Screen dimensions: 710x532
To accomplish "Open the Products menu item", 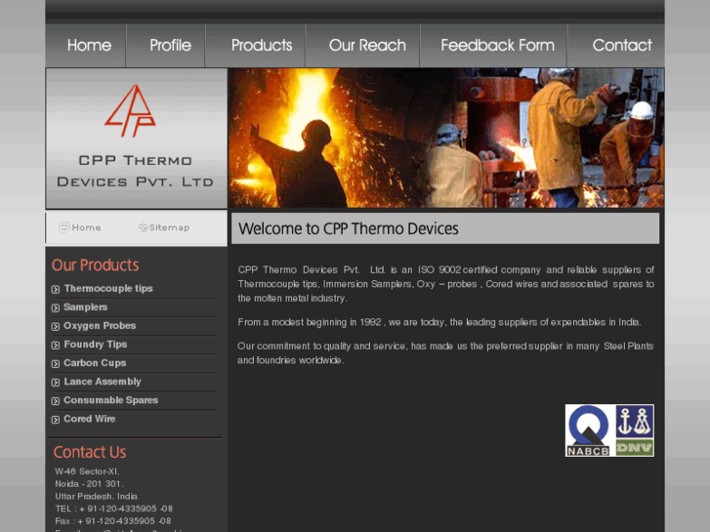I will (x=262, y=45).
